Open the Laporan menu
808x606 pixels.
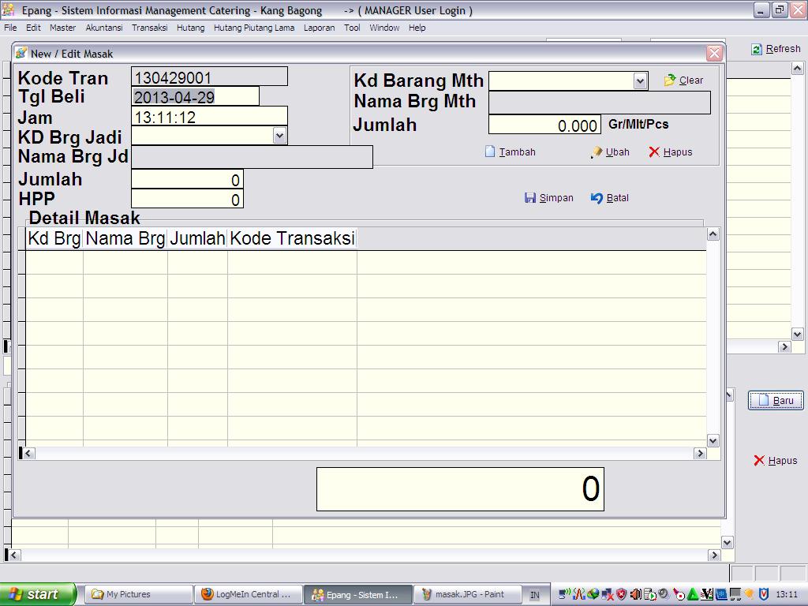click(x=319, y=28)
